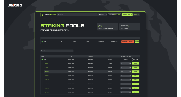Click the stake amount field in 1 Month row
This screenshot has height=97, width=181.
coord(126,76)
